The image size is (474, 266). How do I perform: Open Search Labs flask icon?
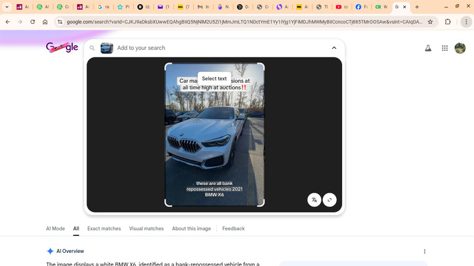(428, 48)
